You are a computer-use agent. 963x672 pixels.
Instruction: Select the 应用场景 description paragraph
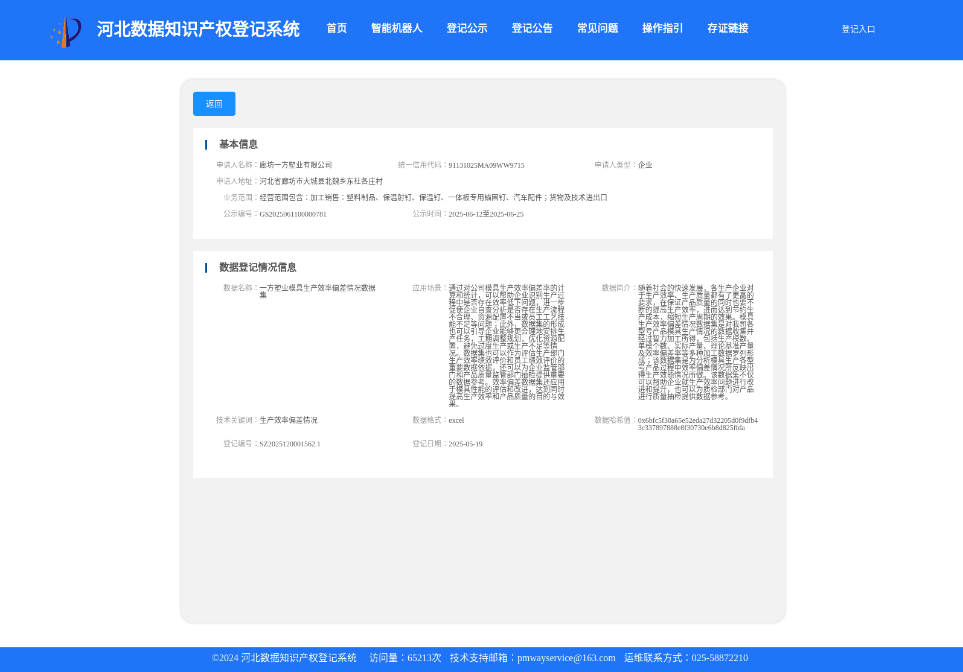(507, 346)
